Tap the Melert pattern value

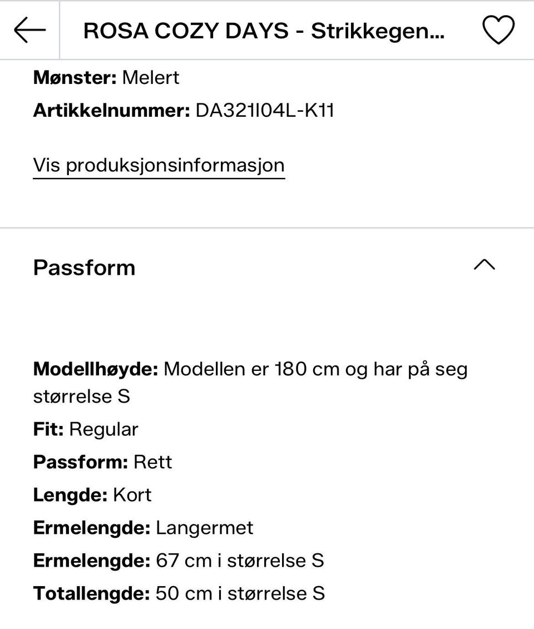point(151,77)
